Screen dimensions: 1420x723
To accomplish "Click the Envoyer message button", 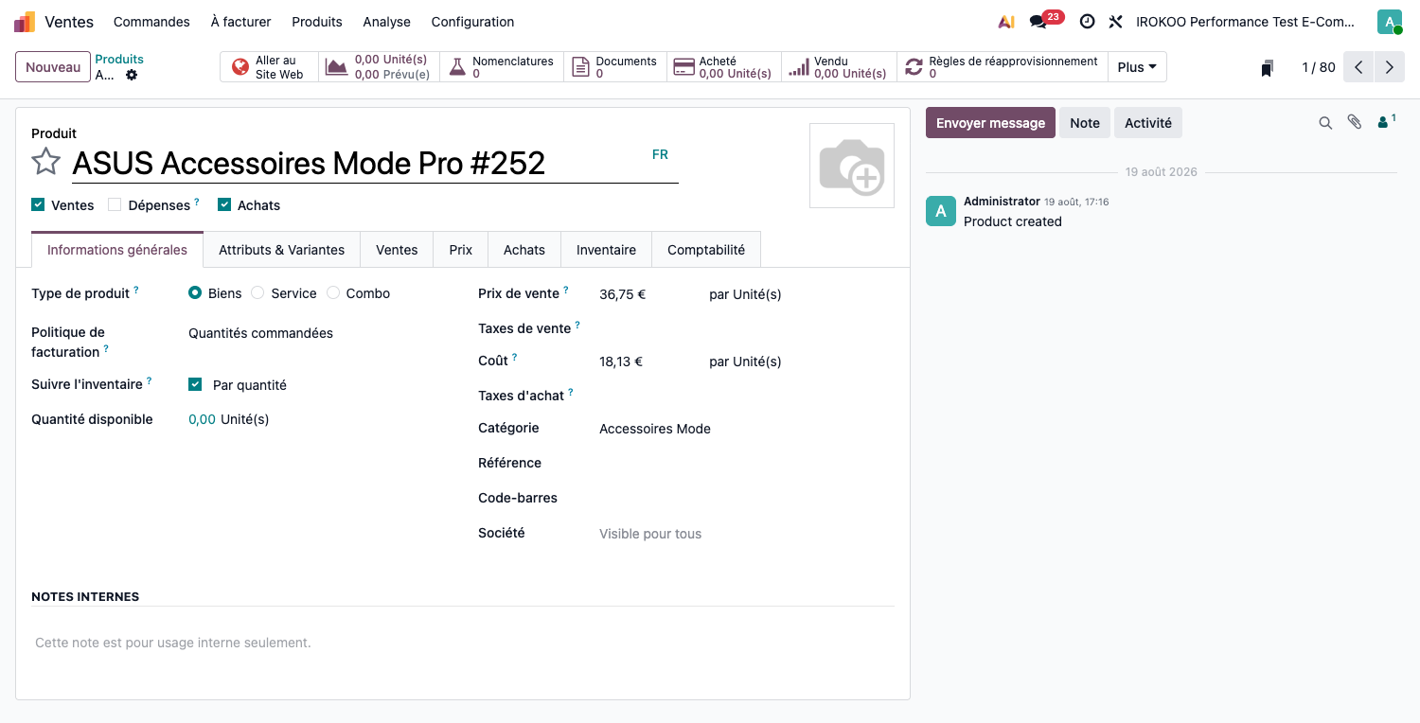I will [x=990, y=123].
